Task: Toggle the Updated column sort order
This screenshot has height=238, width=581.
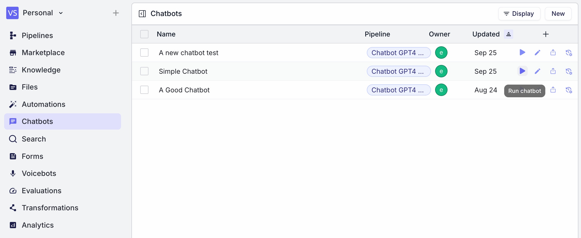Action: point(508,34)
